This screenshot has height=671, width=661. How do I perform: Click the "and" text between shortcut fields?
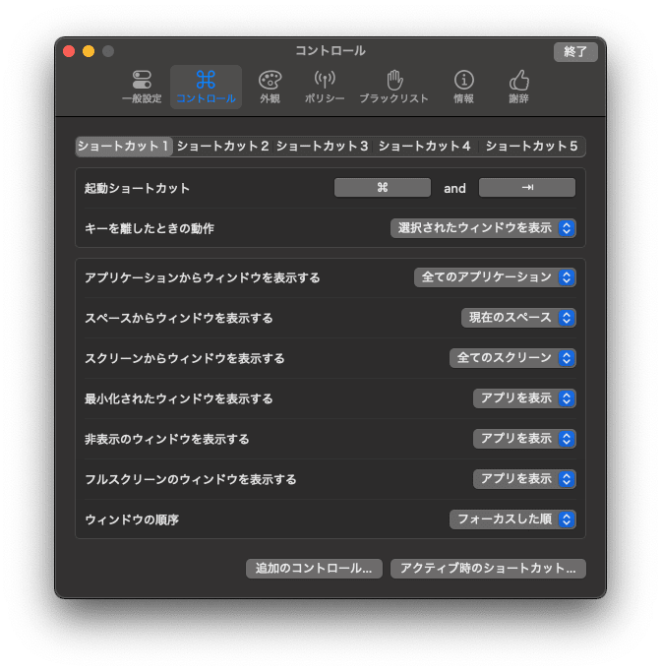point(454,188)
